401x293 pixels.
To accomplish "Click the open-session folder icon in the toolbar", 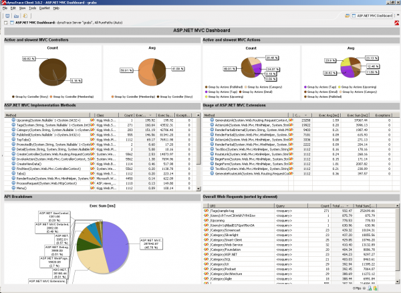I will [x=16, y=16].
